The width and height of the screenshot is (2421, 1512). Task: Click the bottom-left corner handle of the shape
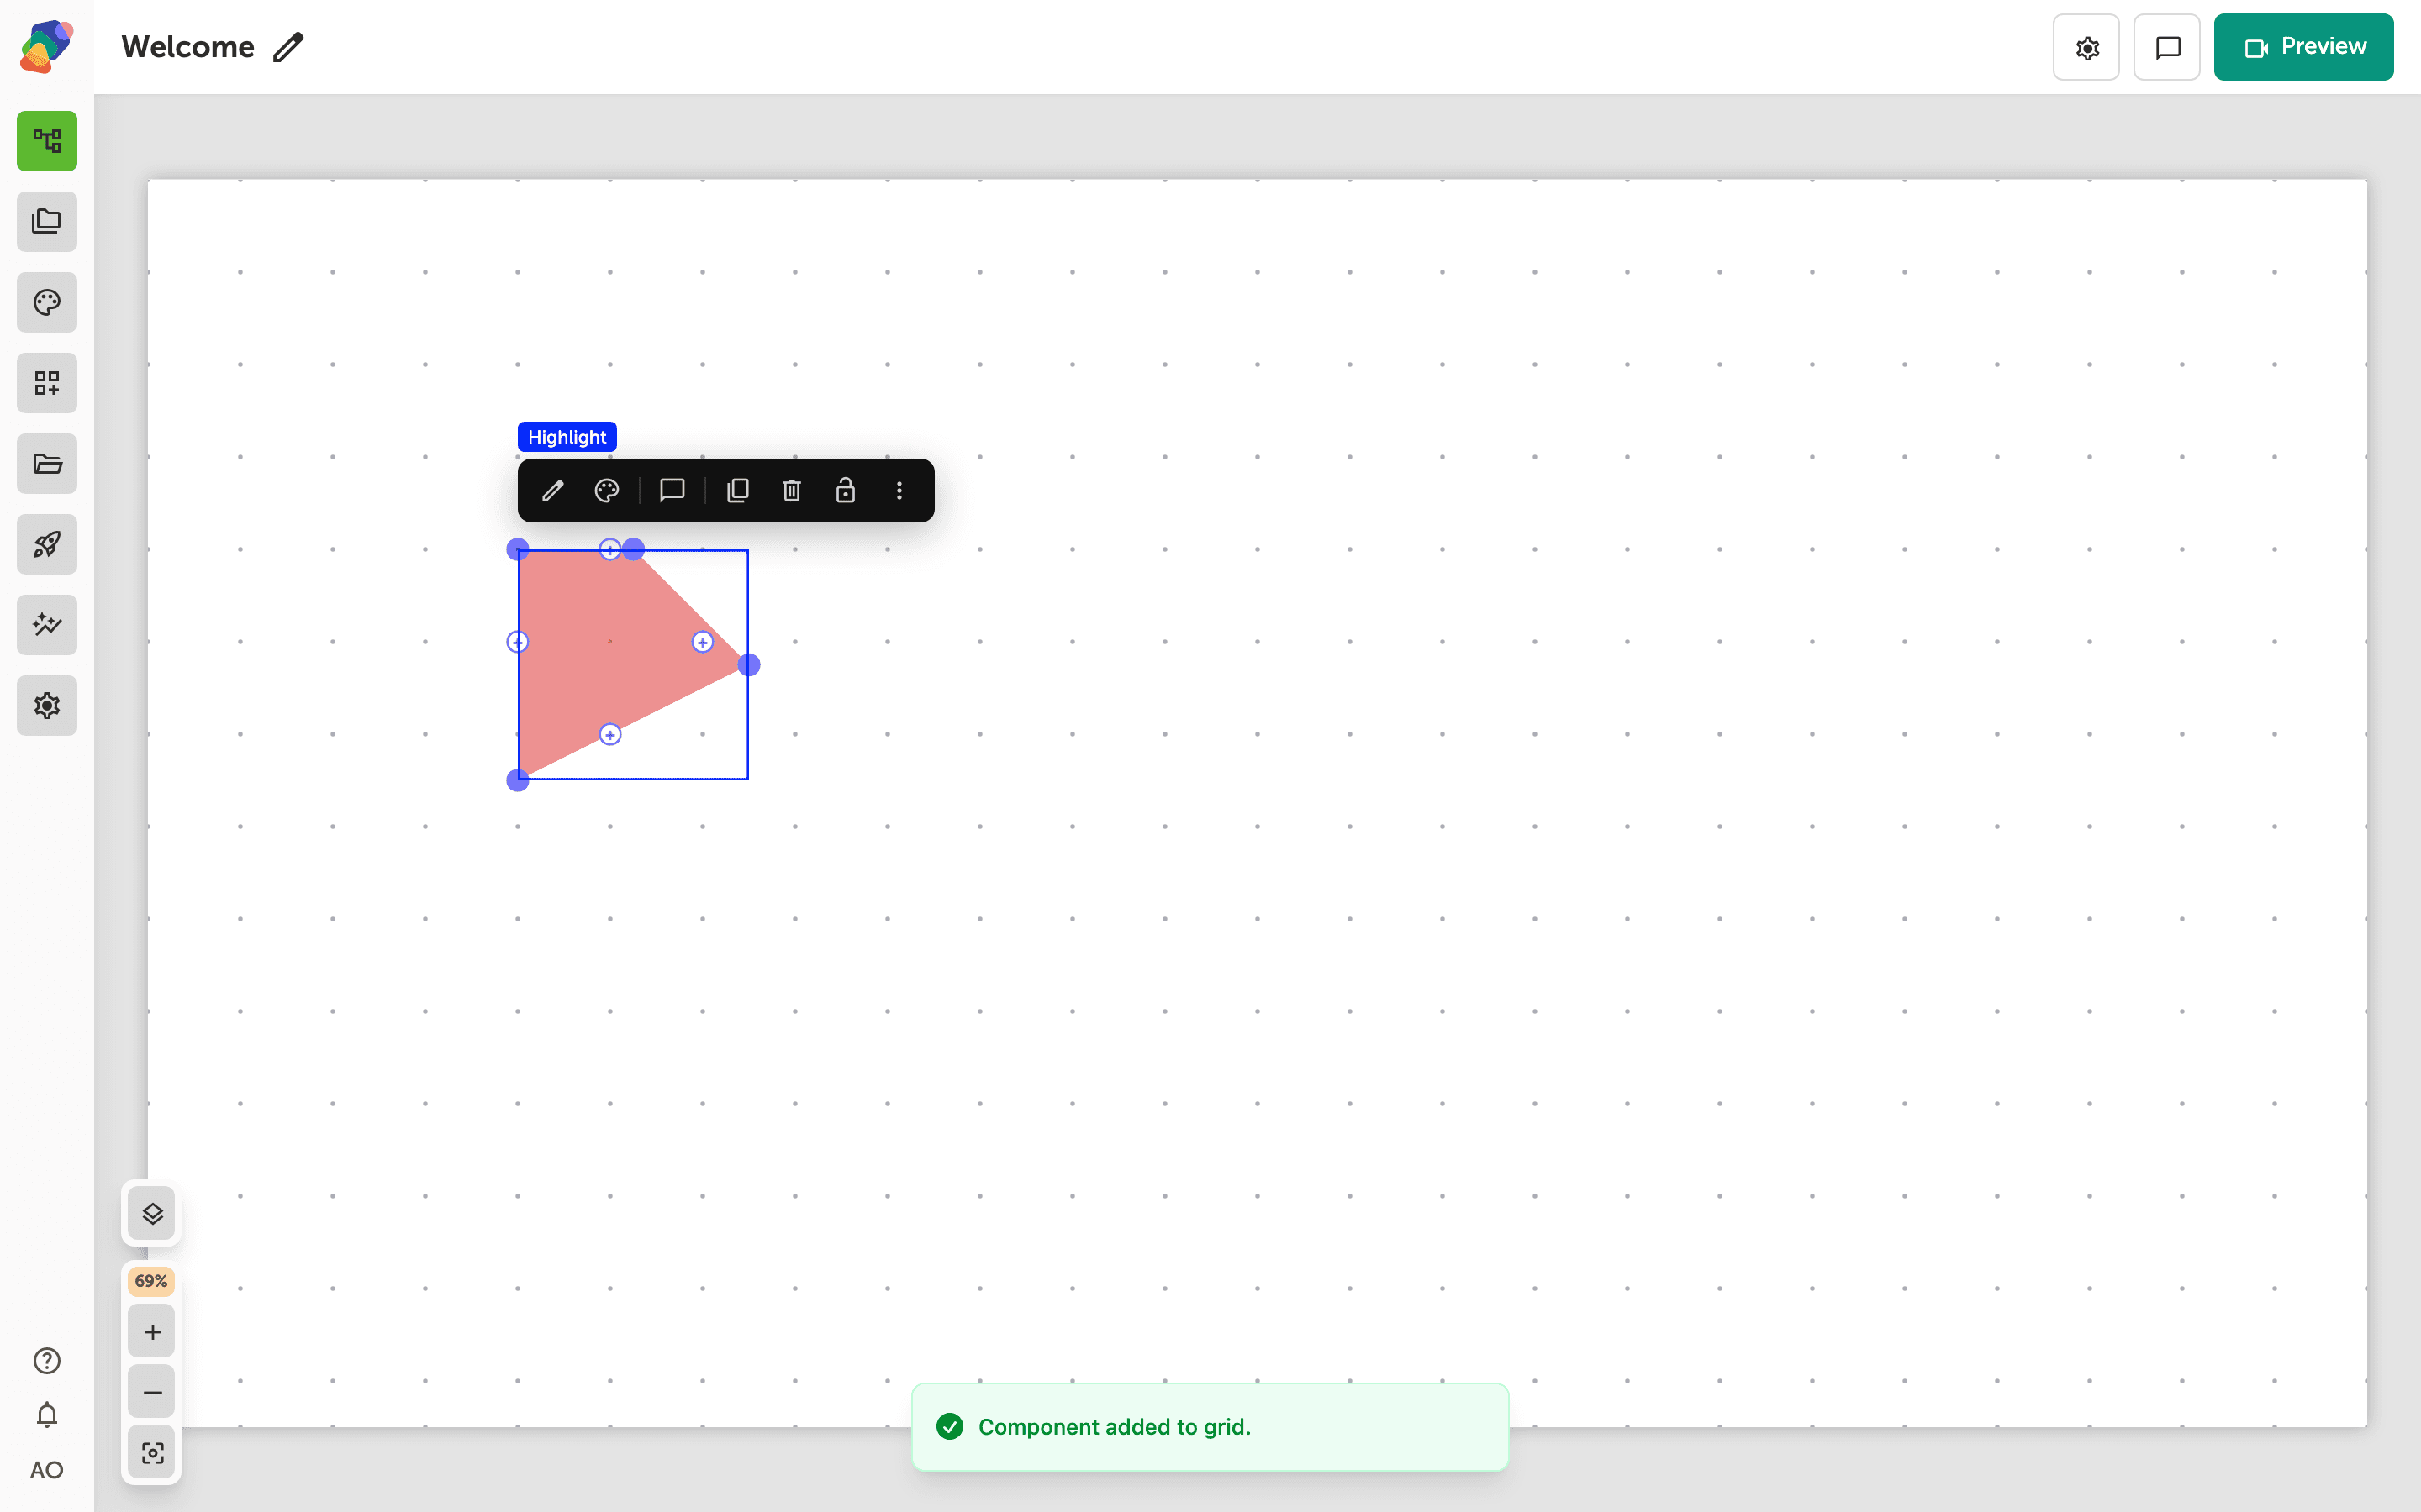[x=517, y=780]
